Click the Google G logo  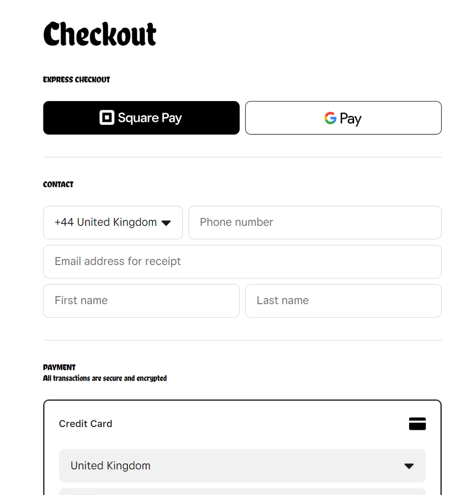pyautogui.click(x=330, y=118)
